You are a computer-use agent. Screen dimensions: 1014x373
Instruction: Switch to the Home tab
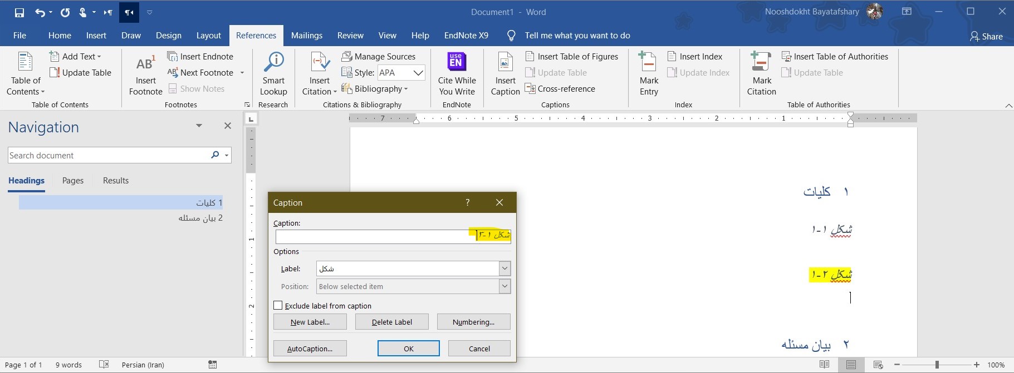click(x=60, y=36)
